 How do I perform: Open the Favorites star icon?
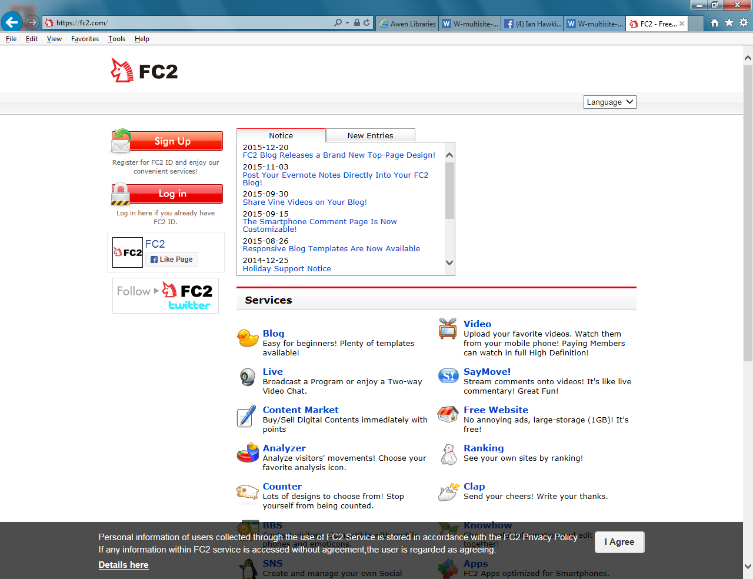point(729,23)
